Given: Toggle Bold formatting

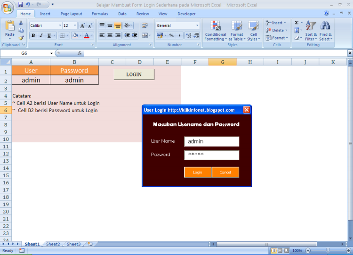Looking at the screenshot, I should tap(33, 35).
